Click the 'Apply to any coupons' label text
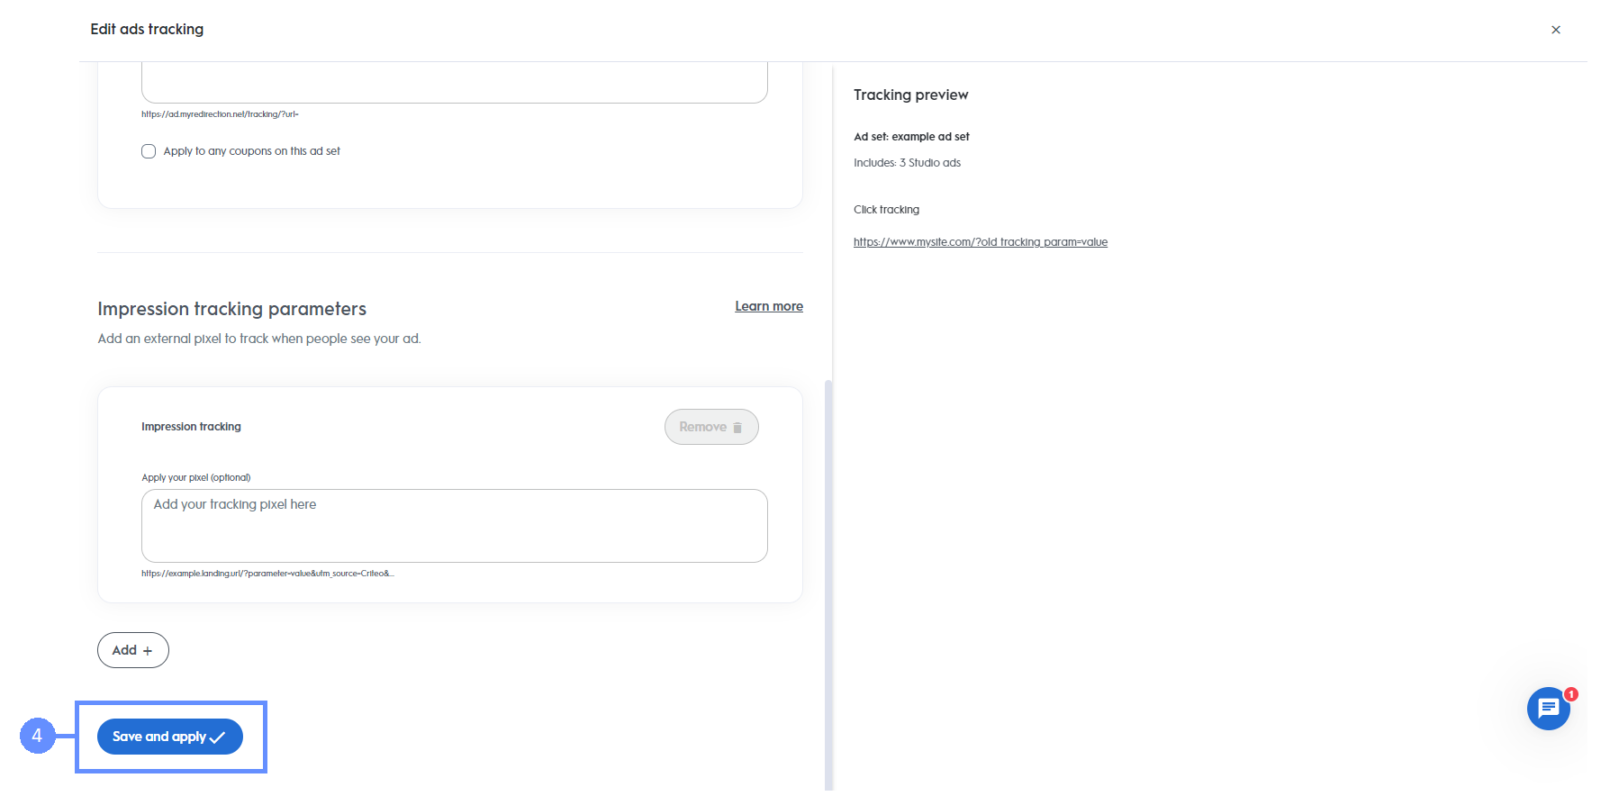 pos(251,151)
